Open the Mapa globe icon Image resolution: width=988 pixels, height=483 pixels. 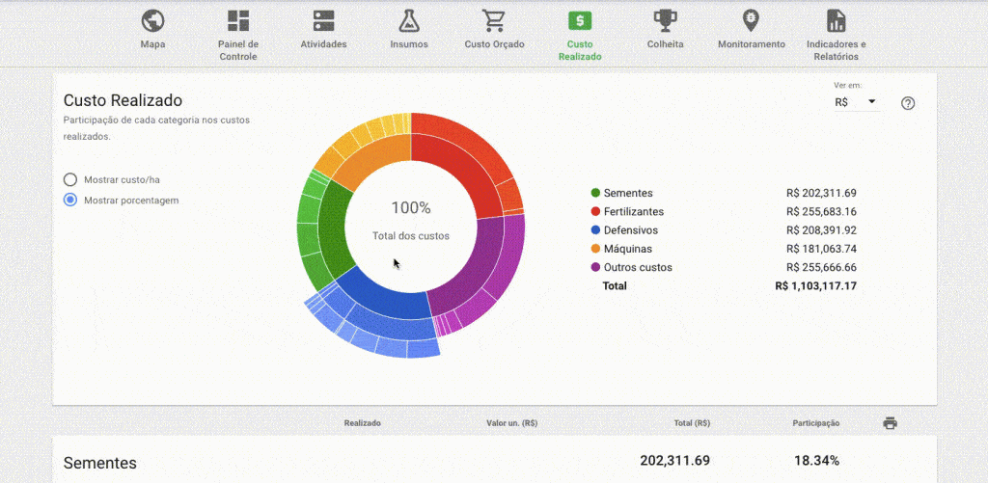pyautogui.click(x=152, y=21)
